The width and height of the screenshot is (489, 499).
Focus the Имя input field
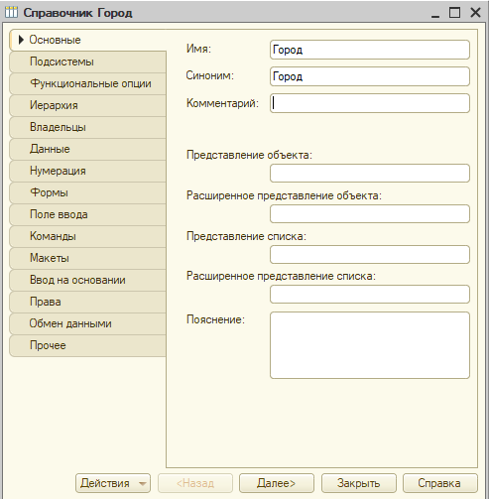point(370,50)
